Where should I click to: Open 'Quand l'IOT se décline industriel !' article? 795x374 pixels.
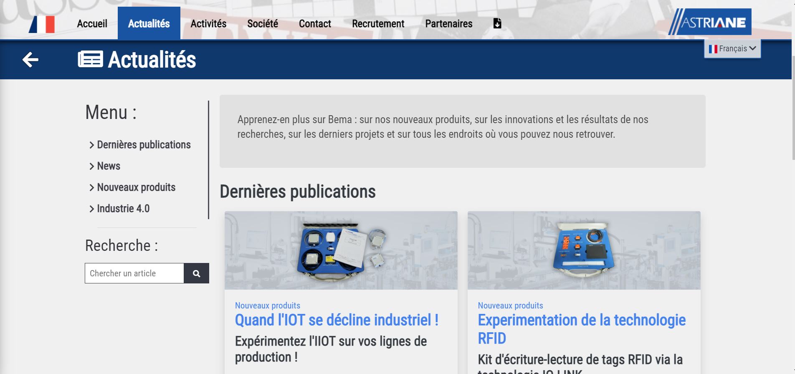point(337,320)
